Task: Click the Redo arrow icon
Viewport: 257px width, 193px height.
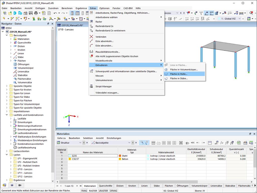Action: pos(63,13)
